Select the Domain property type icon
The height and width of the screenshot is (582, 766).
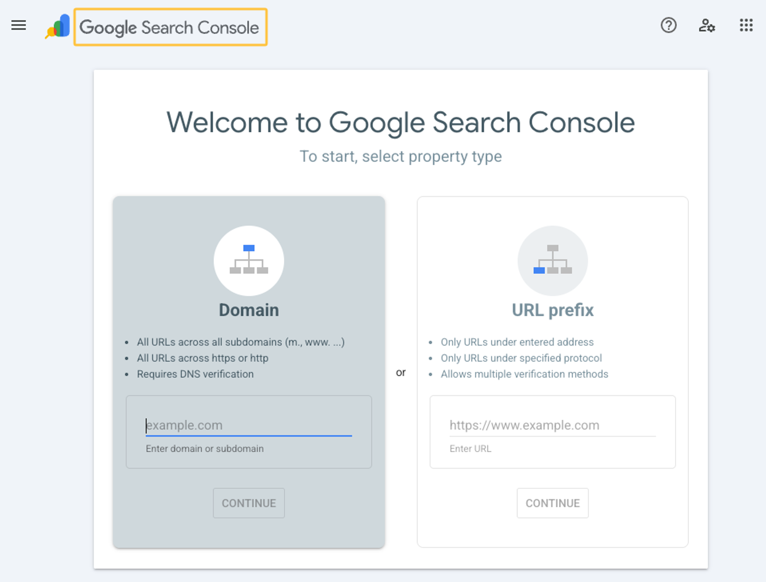(x=249, y=260)
